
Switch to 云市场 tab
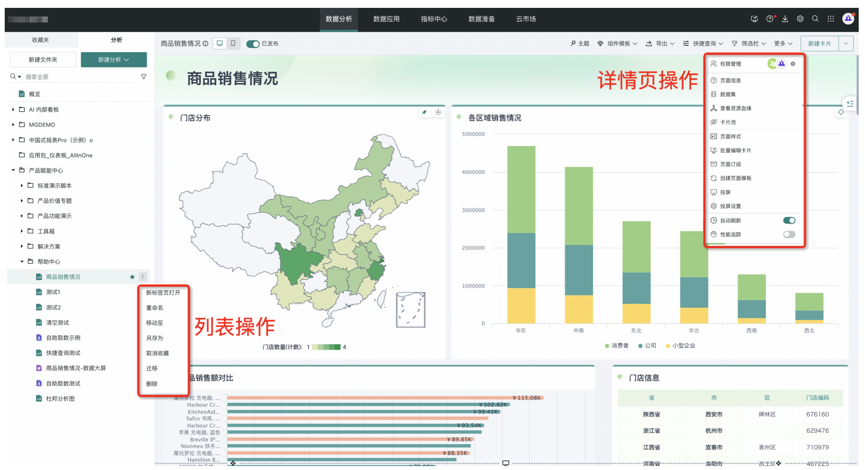pyautogui.click(x=526, y=19)
